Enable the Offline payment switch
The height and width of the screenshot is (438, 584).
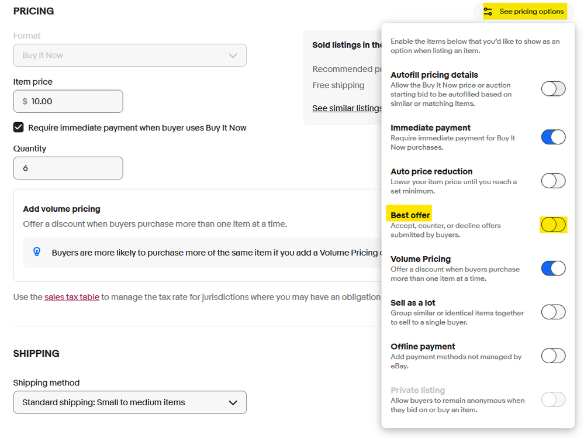click(553, 356)
